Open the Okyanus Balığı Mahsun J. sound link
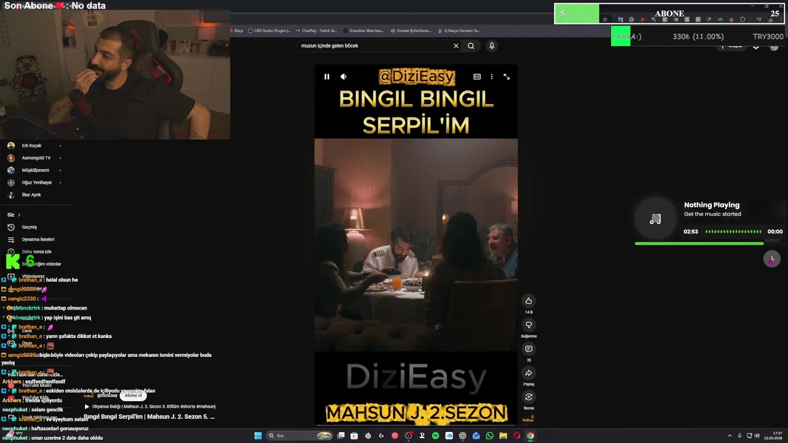The width and height of the screenshot is (788, 443). 150,407
